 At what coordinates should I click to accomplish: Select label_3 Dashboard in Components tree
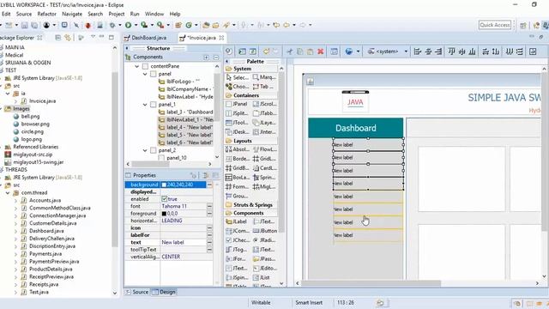(x=186, y=112)
